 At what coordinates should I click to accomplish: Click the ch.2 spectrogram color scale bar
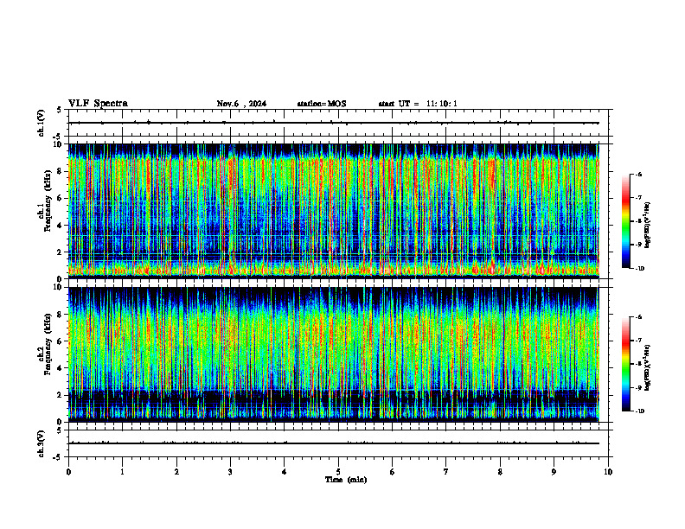(625, 364)
